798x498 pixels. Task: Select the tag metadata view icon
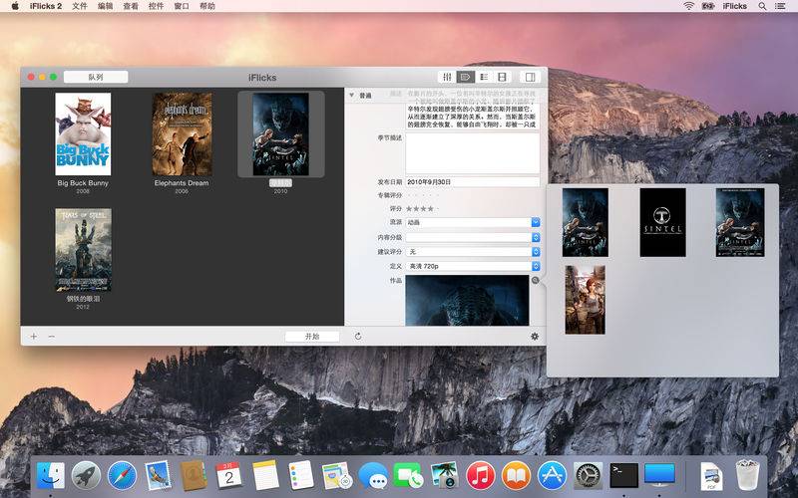click(465, 77)
